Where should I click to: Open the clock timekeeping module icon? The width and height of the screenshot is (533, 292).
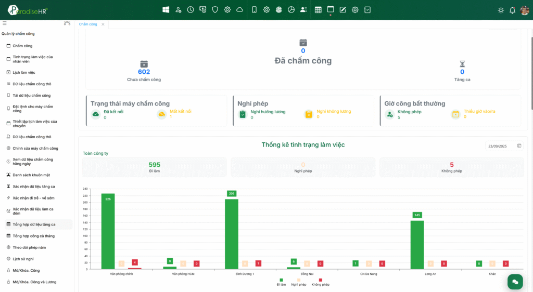191,10
